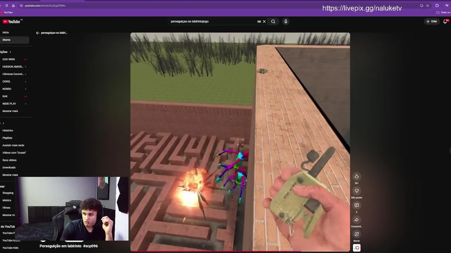Open on-screen keyboard icon in search box

coord(259,21)
